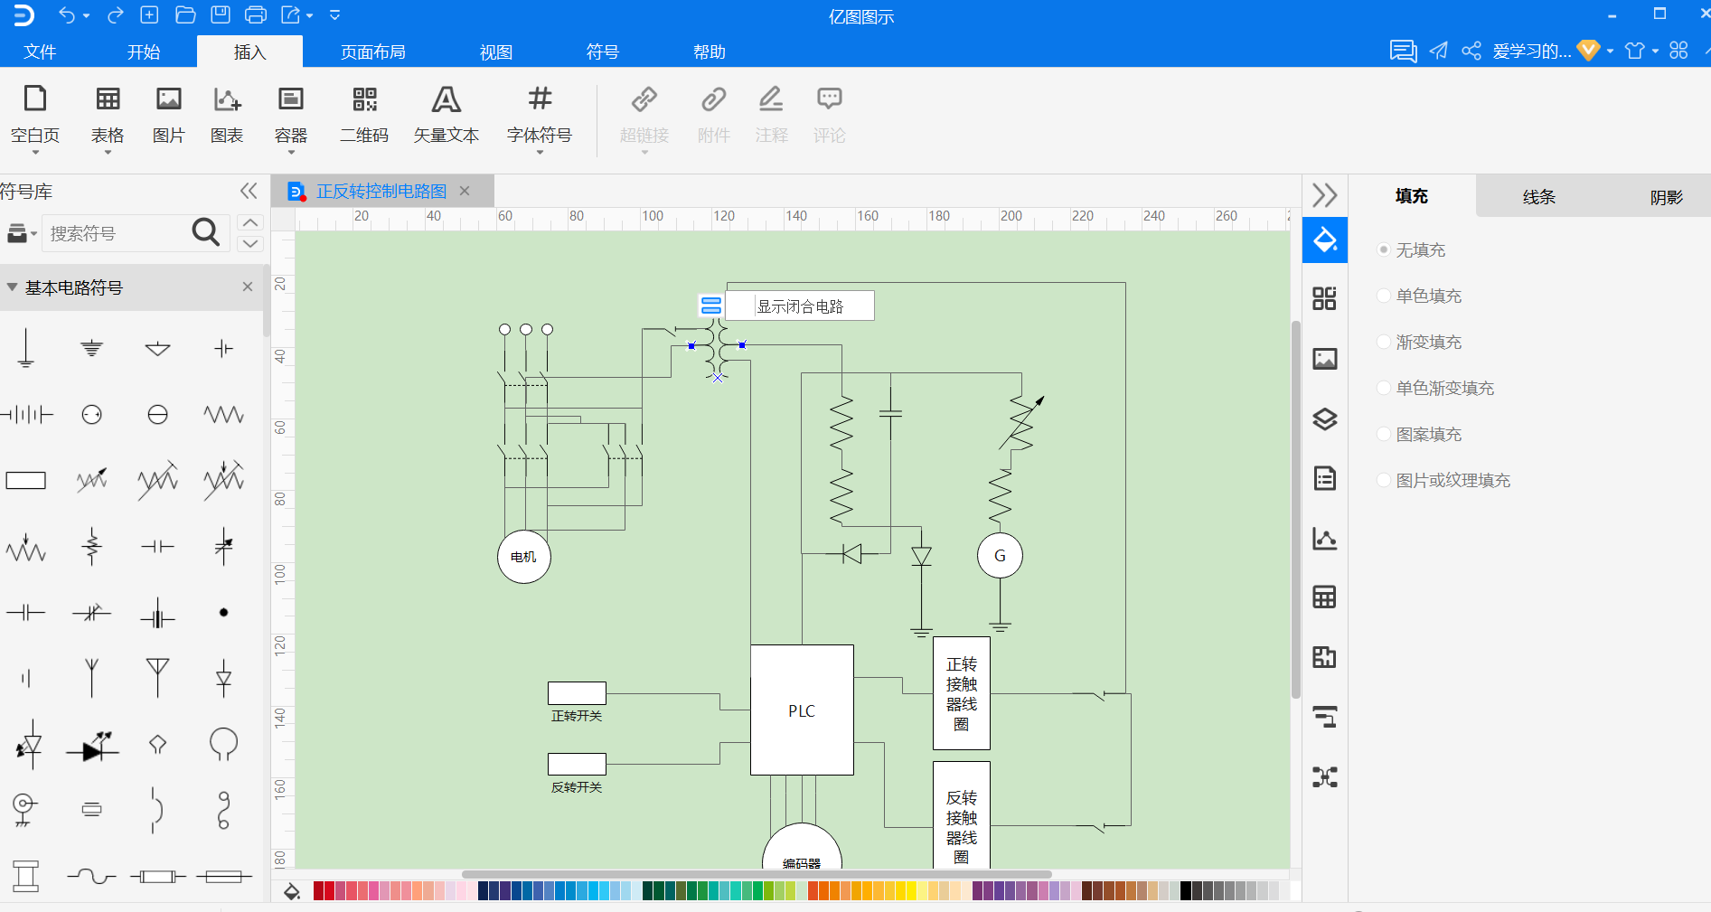Image resolution: width=1711 pixels, height=912 pixels.
Task: Click the 注释 button
Action: click(x=771, y=115)
